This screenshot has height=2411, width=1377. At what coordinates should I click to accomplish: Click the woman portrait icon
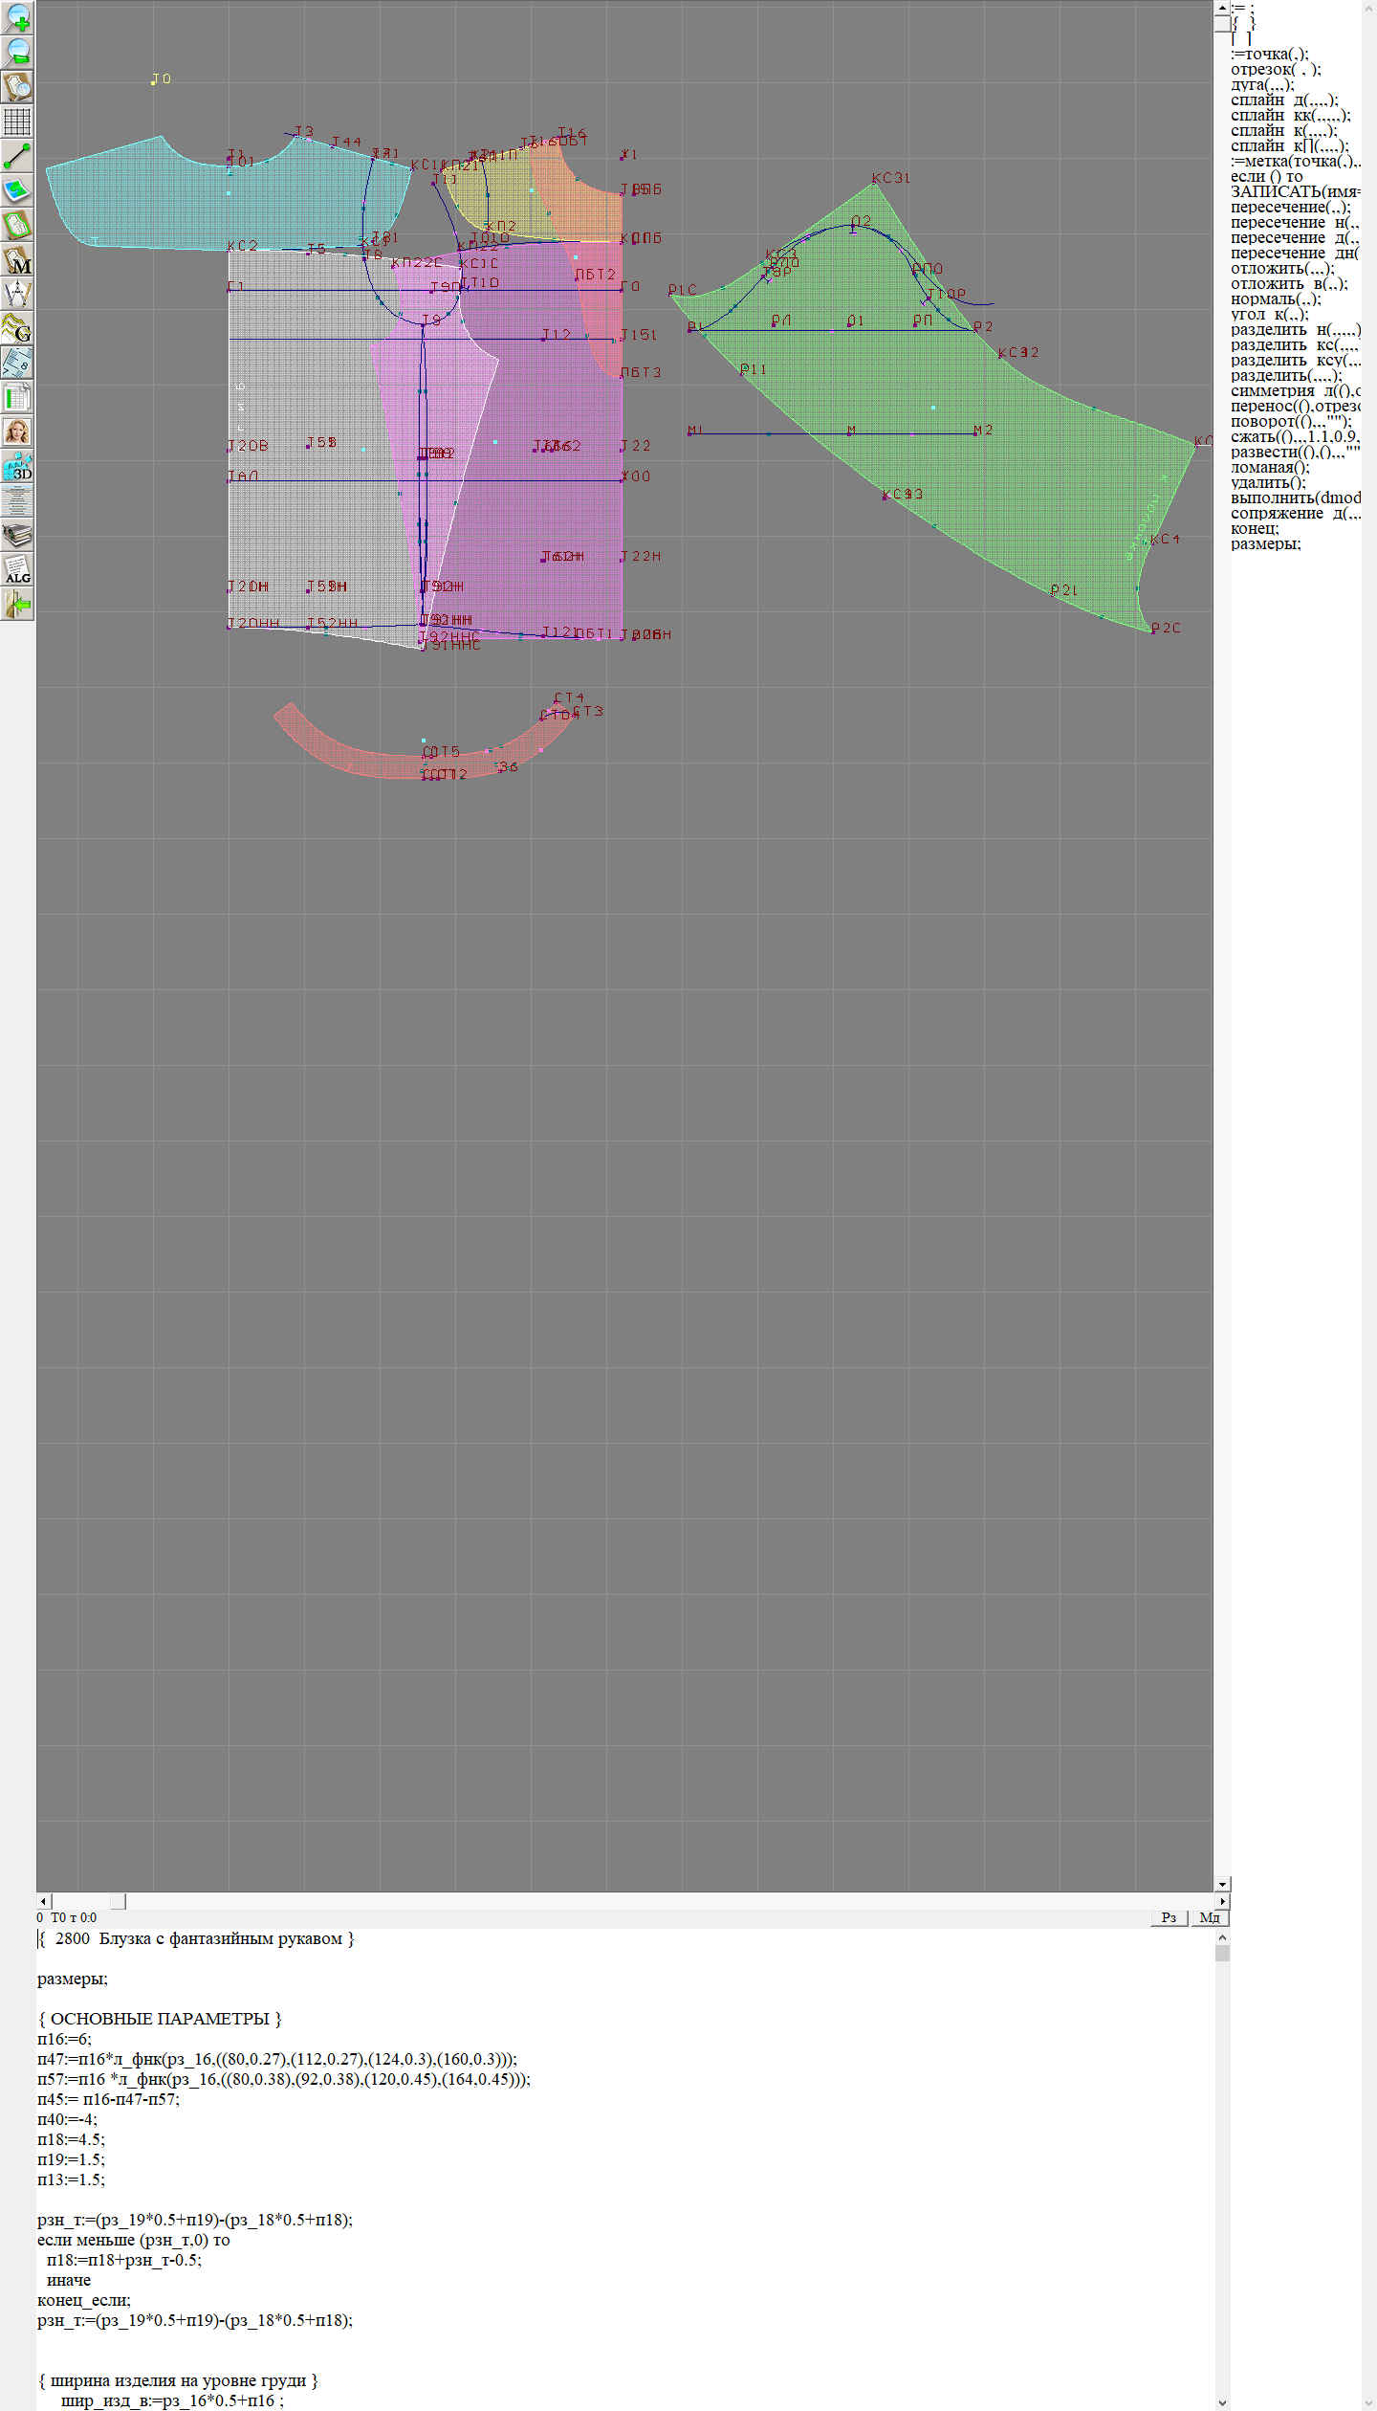[17, 431]
